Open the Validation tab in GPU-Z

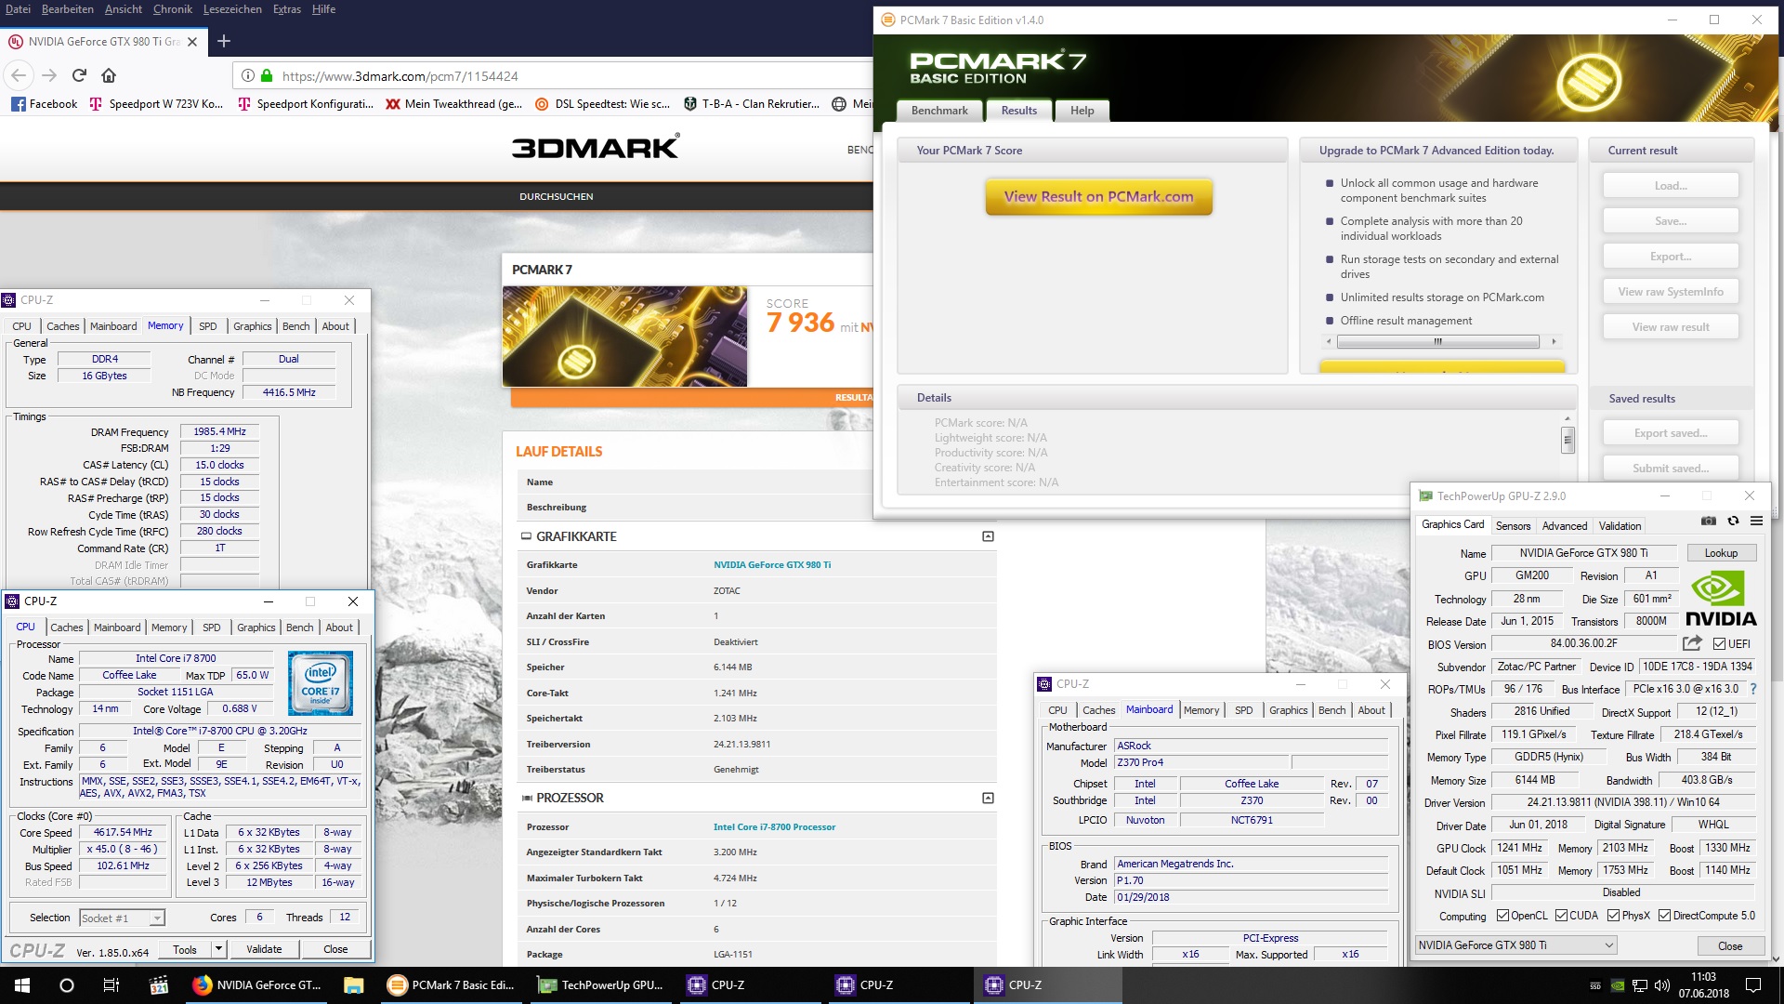point(1620,525)
